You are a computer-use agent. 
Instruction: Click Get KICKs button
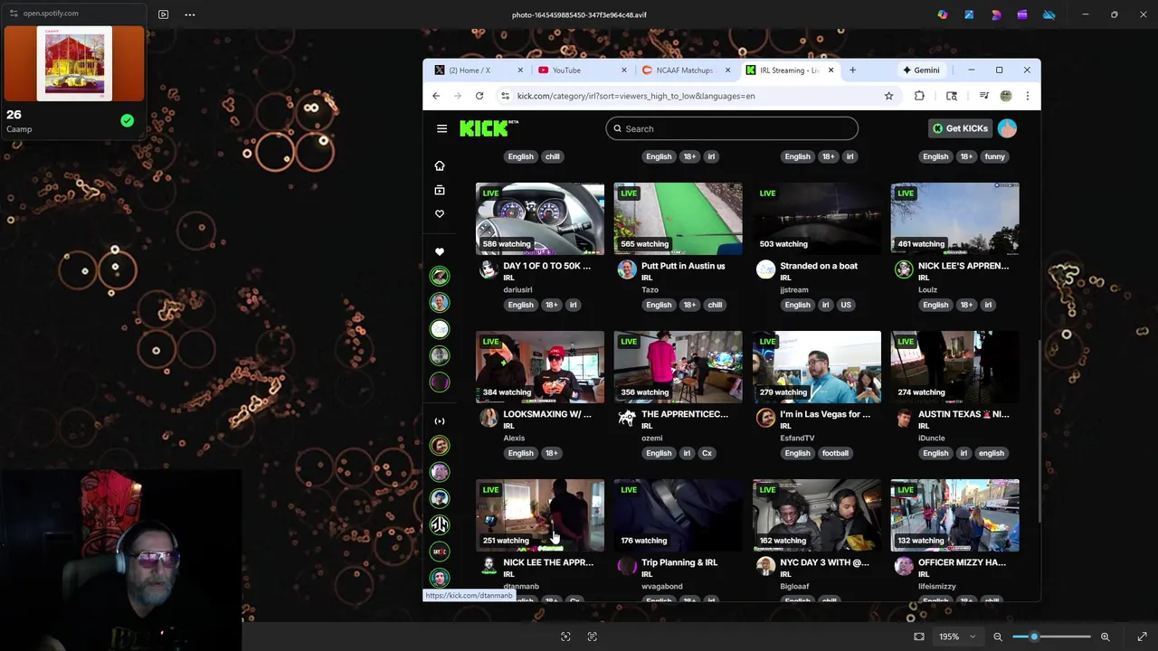pos(960,128)
